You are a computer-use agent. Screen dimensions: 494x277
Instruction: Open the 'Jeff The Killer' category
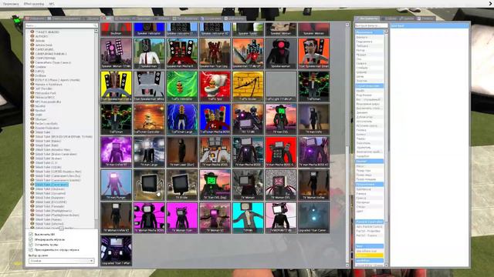(43, 88)
